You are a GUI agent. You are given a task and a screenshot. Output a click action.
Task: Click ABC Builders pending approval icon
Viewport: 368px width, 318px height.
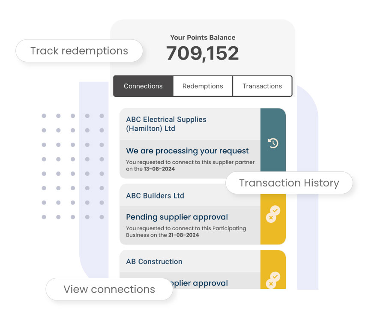[x=273, y=214]
